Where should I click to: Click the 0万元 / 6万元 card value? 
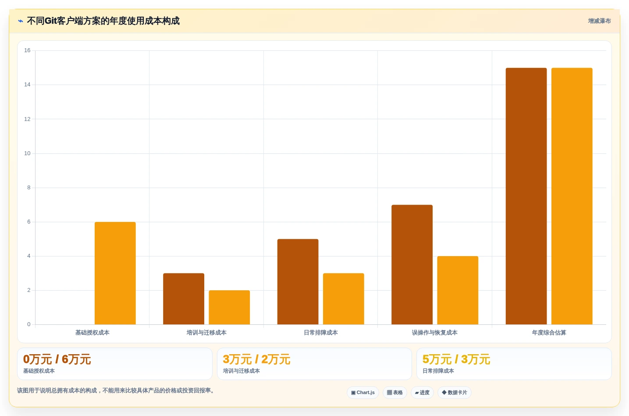pyautogui.click(x=57, y=359)
